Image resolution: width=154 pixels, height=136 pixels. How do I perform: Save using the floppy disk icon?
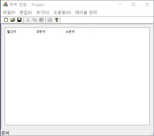coord(19,20)
